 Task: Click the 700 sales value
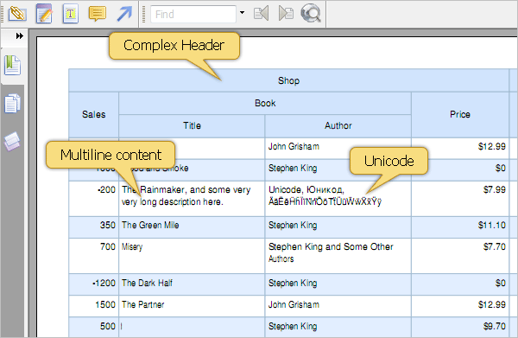[x=108, y=246]
